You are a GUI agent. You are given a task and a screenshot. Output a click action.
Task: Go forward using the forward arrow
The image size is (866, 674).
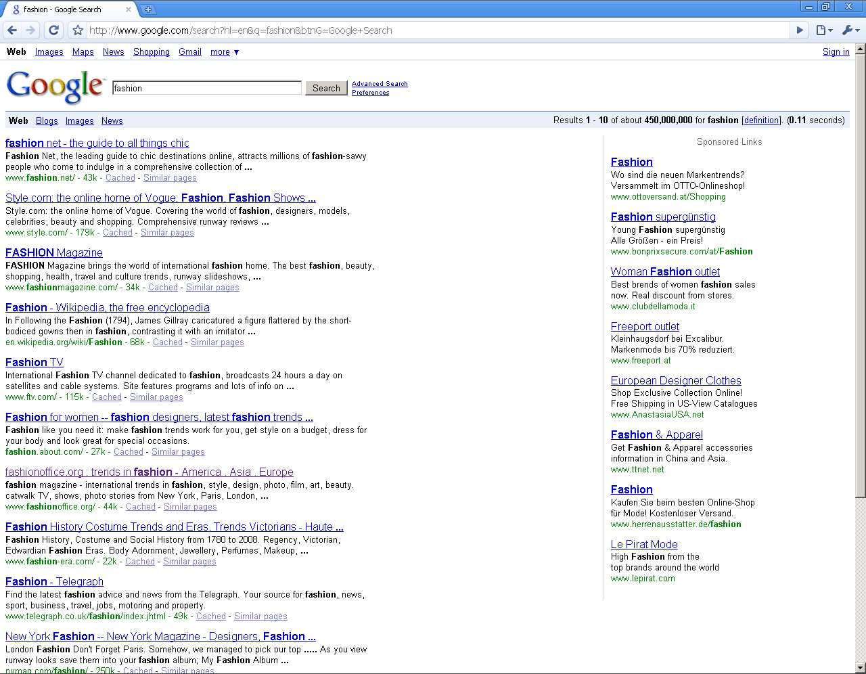30,30
